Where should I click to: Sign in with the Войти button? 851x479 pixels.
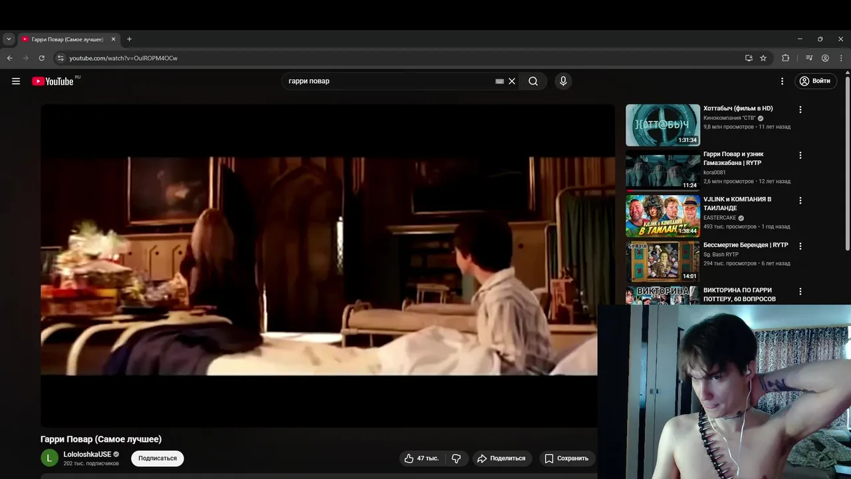coord(815,81)
